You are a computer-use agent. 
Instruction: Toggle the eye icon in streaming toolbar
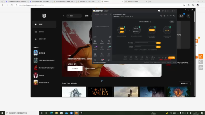point(162,58)
